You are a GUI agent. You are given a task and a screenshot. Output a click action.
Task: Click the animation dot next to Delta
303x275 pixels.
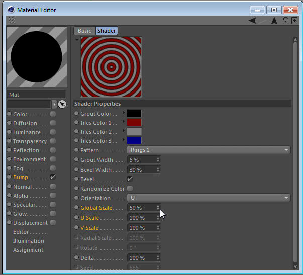76,257
